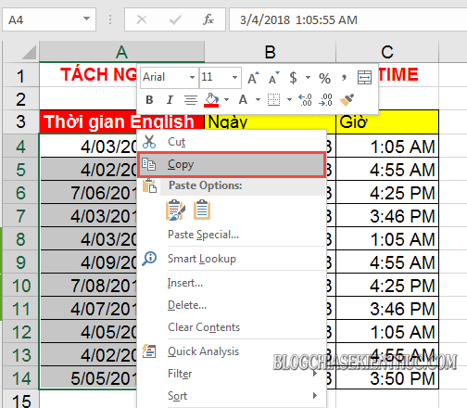Click the Format Painter brush icon
Screen dimensions: 467x408
(347, 100)
